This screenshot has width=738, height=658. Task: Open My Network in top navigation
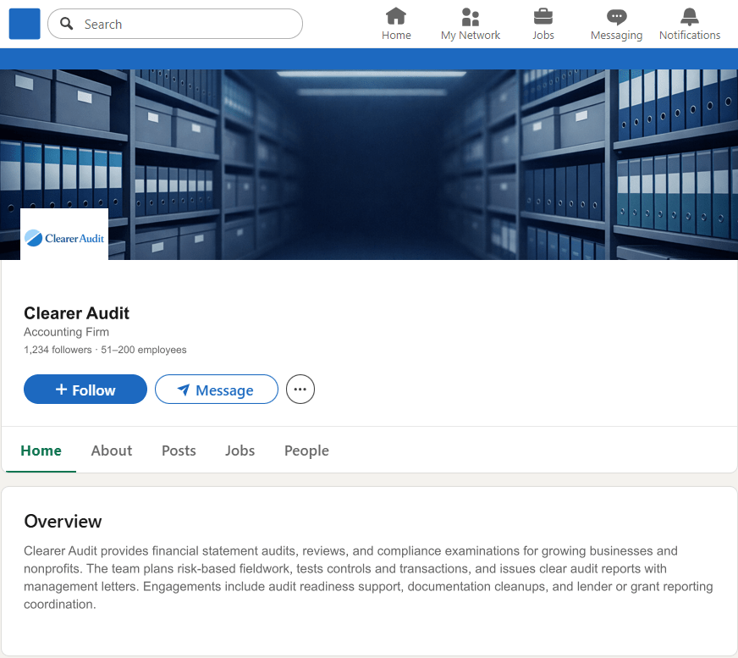(471, 24)
